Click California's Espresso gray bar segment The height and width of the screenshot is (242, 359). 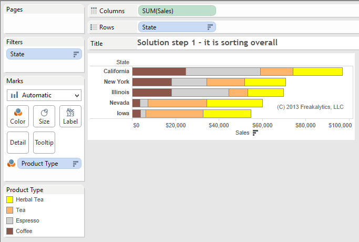point(223,72)
